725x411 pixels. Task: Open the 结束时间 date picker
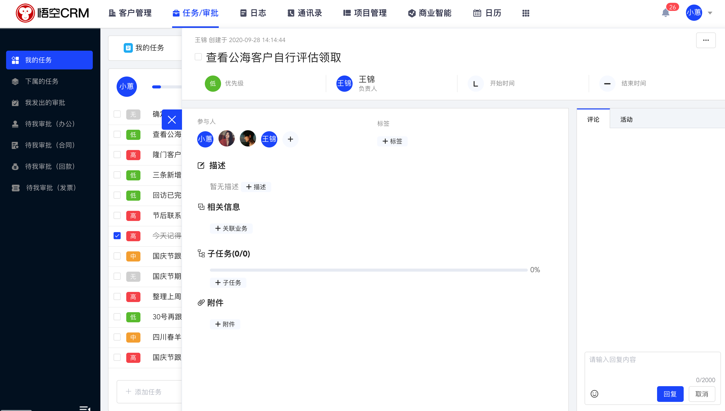coord(633,84)
